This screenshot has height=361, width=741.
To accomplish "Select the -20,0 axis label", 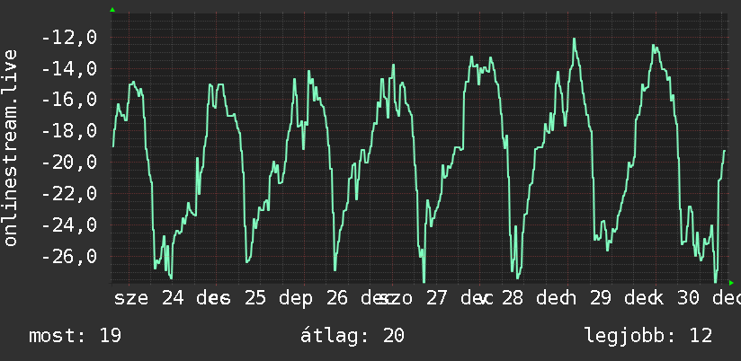I will click(69, 163).
